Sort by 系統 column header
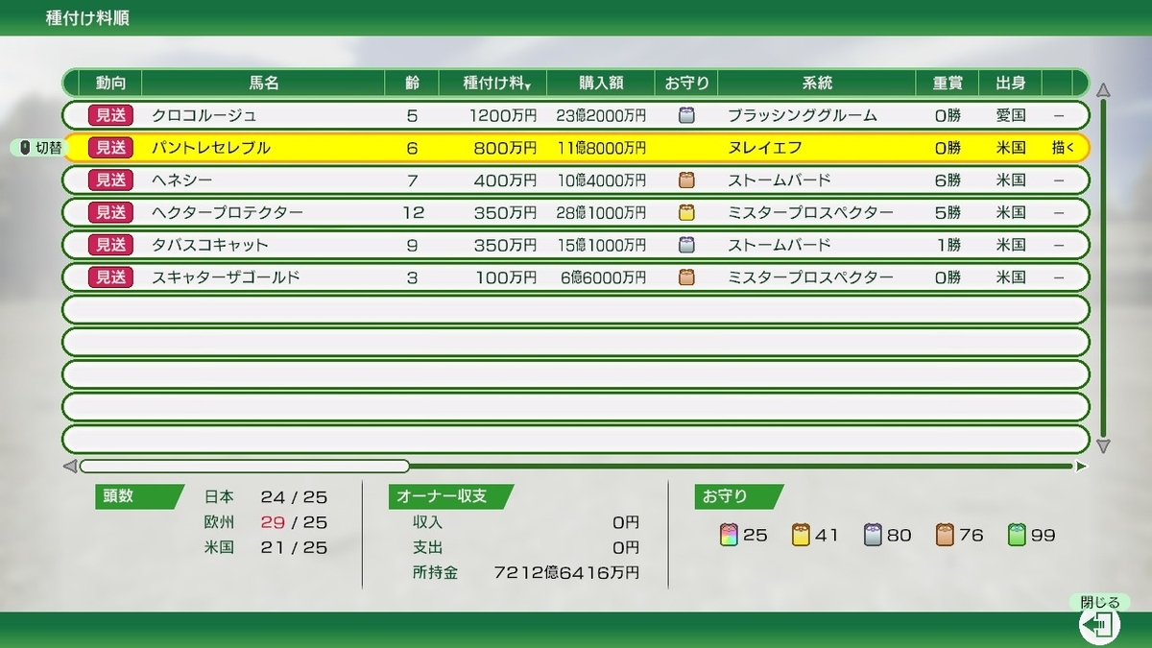 pos(817,84)
